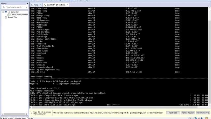Click the Library panel scrollbar left arrow
This screenshot has height=119, width=211.
[x=3, y=114]
